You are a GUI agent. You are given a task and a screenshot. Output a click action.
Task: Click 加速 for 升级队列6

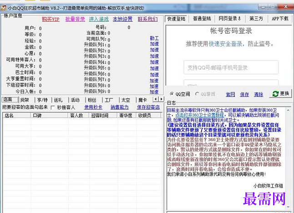[154, 75]
